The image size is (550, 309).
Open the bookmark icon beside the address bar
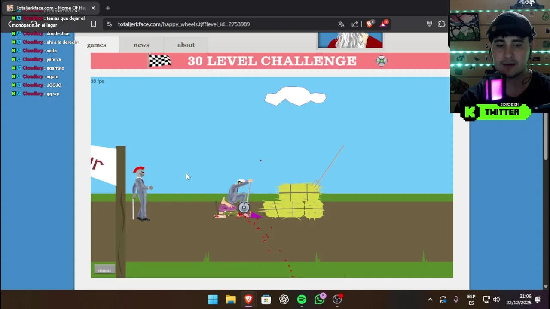coord(93,24)
